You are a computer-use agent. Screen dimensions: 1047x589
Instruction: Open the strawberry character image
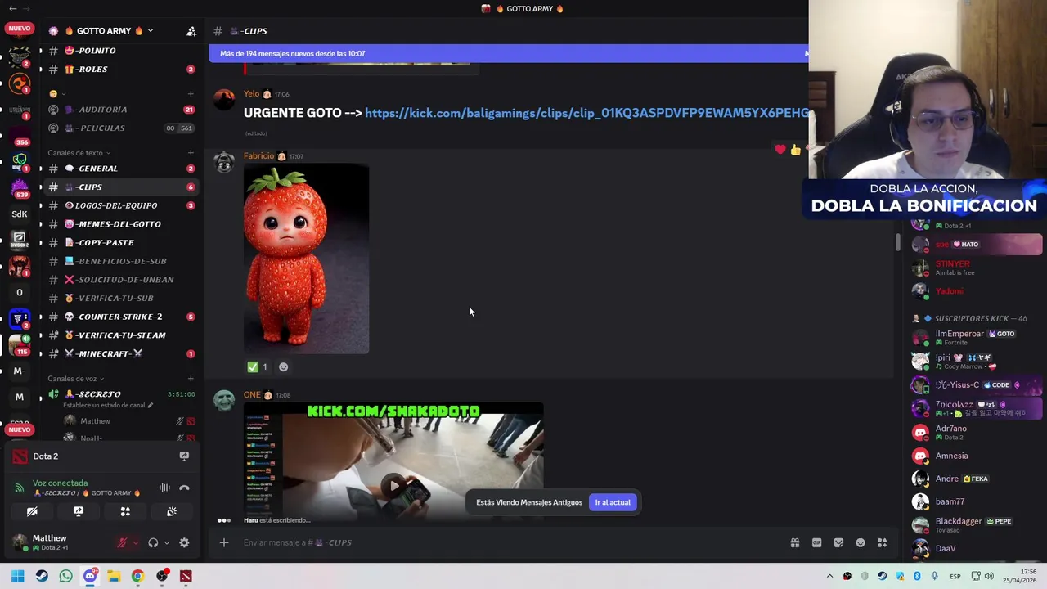click(306, 259)
